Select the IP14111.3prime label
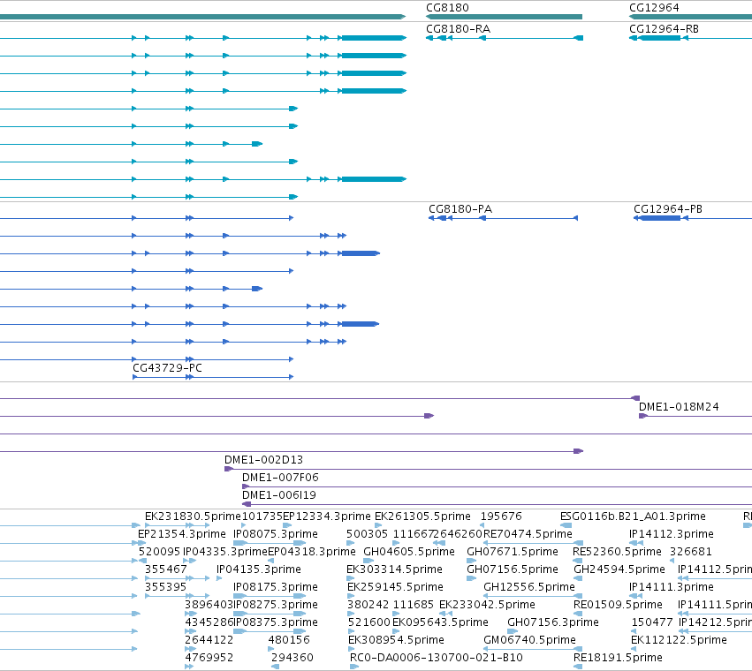Image resolution: width=752 pixels, height=671 pixels. coord(672,588)
